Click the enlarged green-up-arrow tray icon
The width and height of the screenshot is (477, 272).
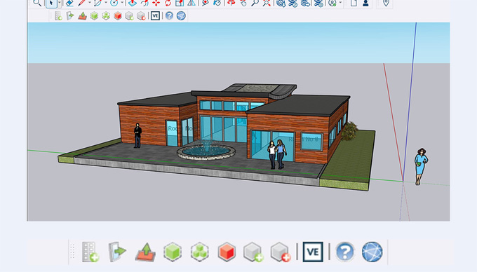tap(145, 252)
